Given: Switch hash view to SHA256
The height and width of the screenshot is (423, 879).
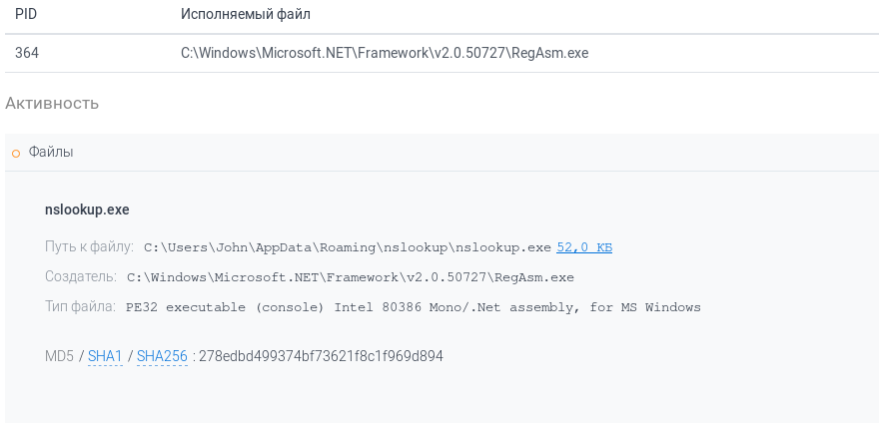Looking at the screenshot, I should click(162, 355).
